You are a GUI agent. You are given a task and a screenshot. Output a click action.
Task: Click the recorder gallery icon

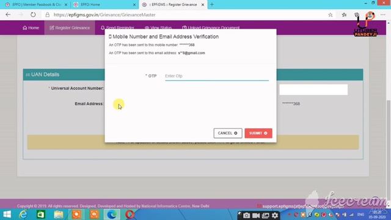(x=266, y=215)
